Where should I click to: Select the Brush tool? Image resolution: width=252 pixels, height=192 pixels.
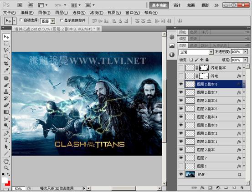point(6,85)
